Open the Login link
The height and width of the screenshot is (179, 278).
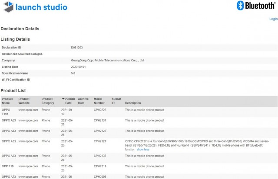click(x=273, y=19)
